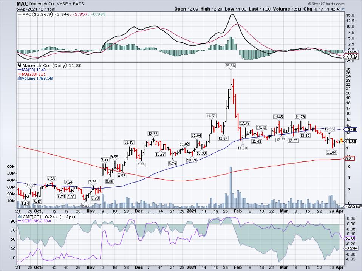The height and width of the screenshot is (271, 362).
Task: Click the 7.58 October high label
Action: pyautogui.click(x=52, y=178)
